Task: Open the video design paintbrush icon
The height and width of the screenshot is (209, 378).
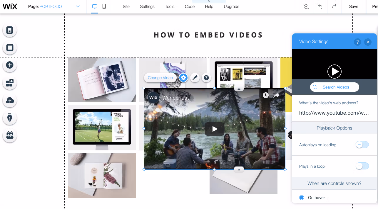Action: tap(195, 78)
